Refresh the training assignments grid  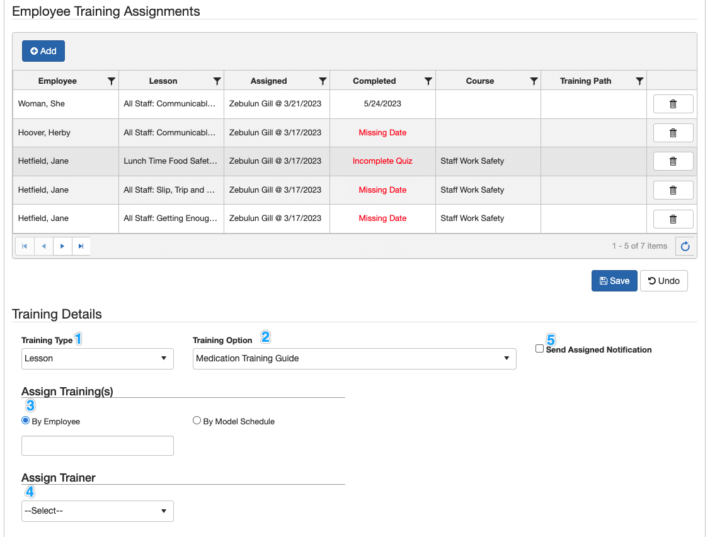(x=685, y=246)
